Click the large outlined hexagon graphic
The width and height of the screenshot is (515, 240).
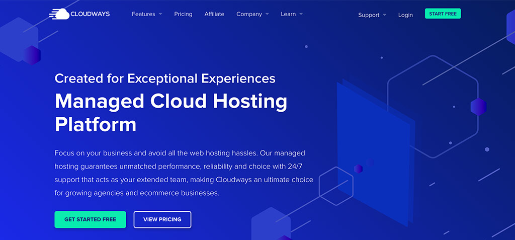(x=432, y=106)
